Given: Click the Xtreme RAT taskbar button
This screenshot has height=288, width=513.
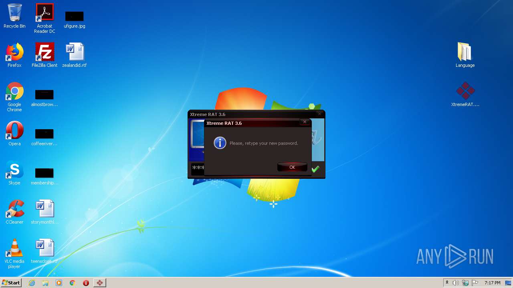Looking at the screenshot, I should [x=99, y=283].
